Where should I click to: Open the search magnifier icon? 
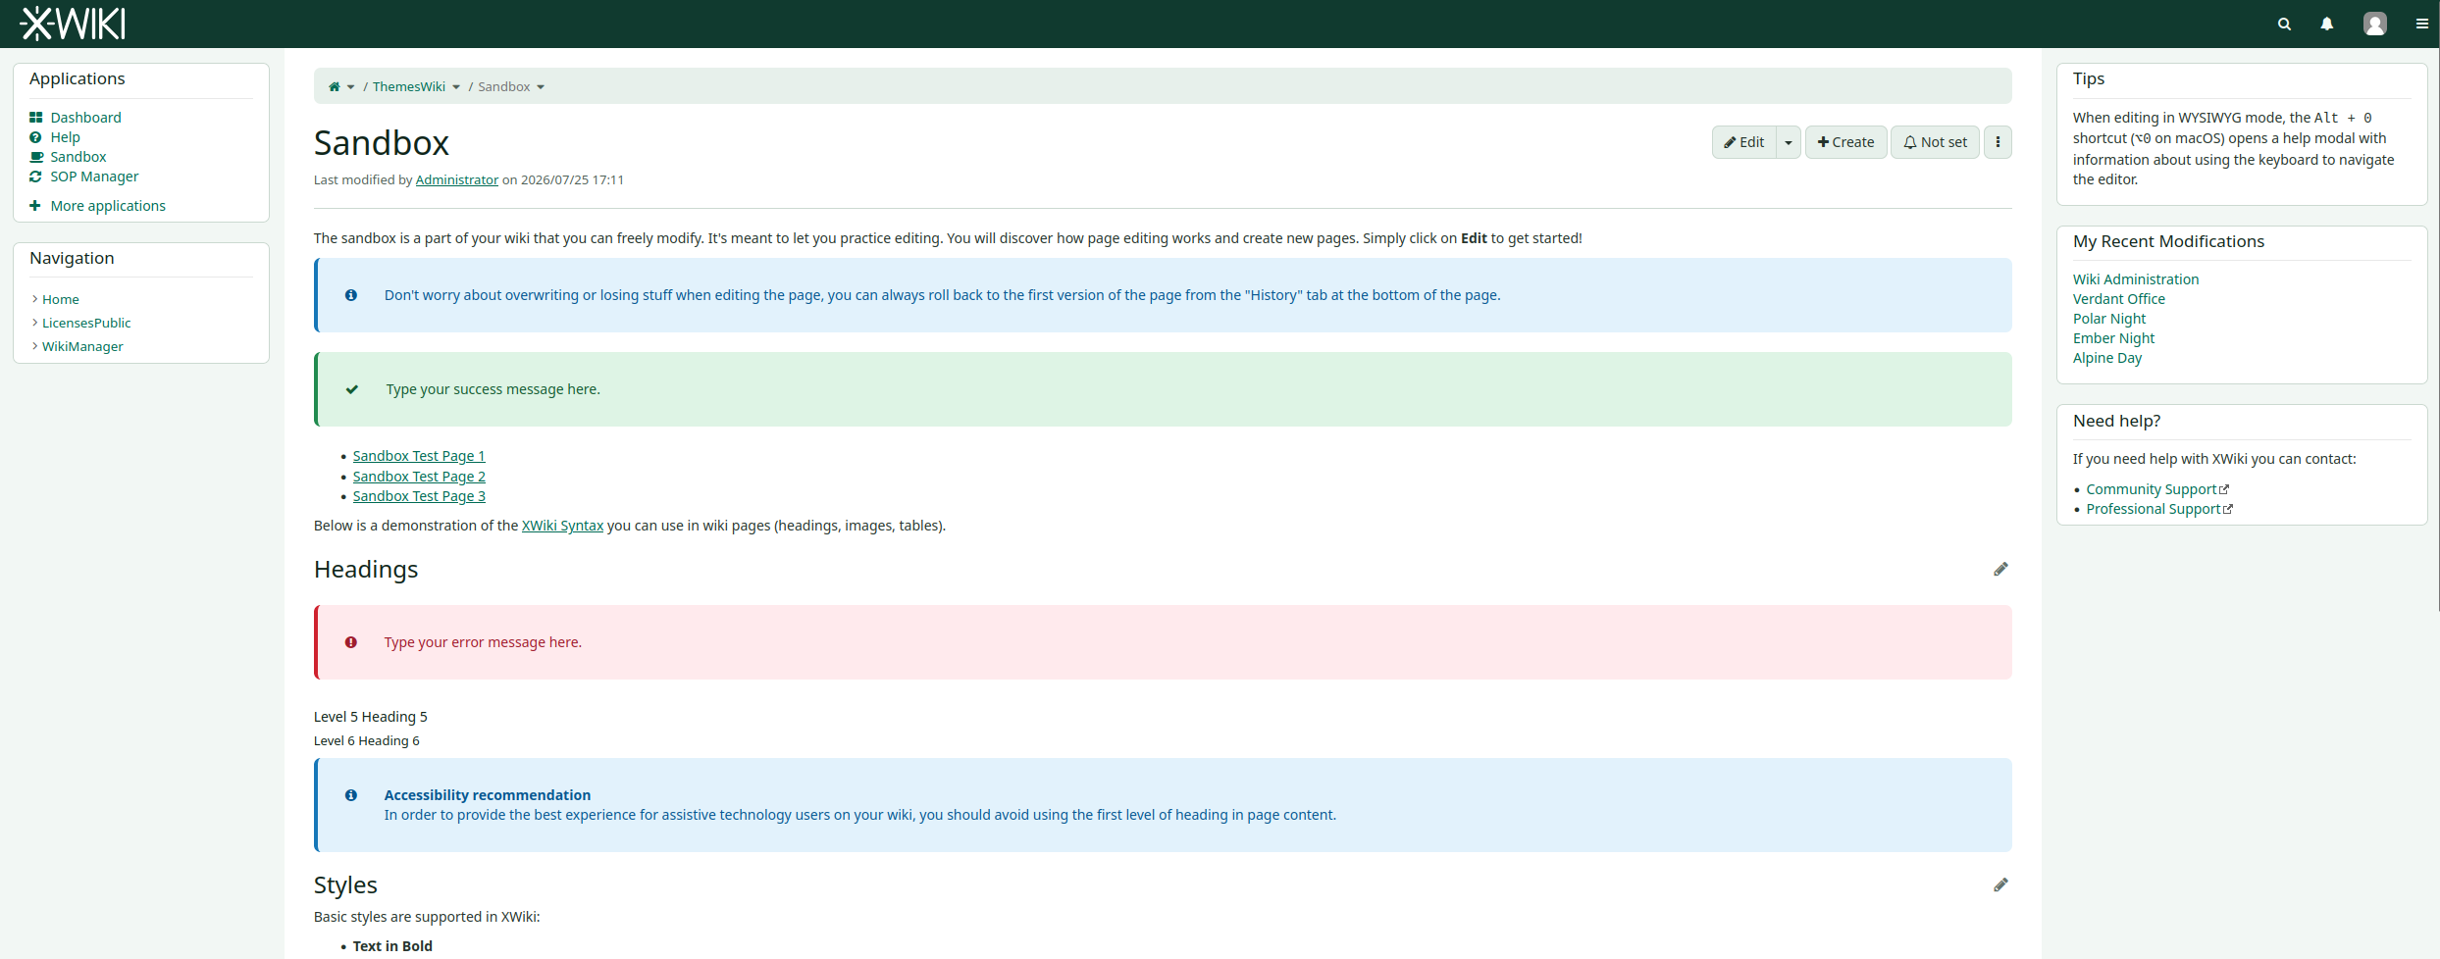point(2284,24)
